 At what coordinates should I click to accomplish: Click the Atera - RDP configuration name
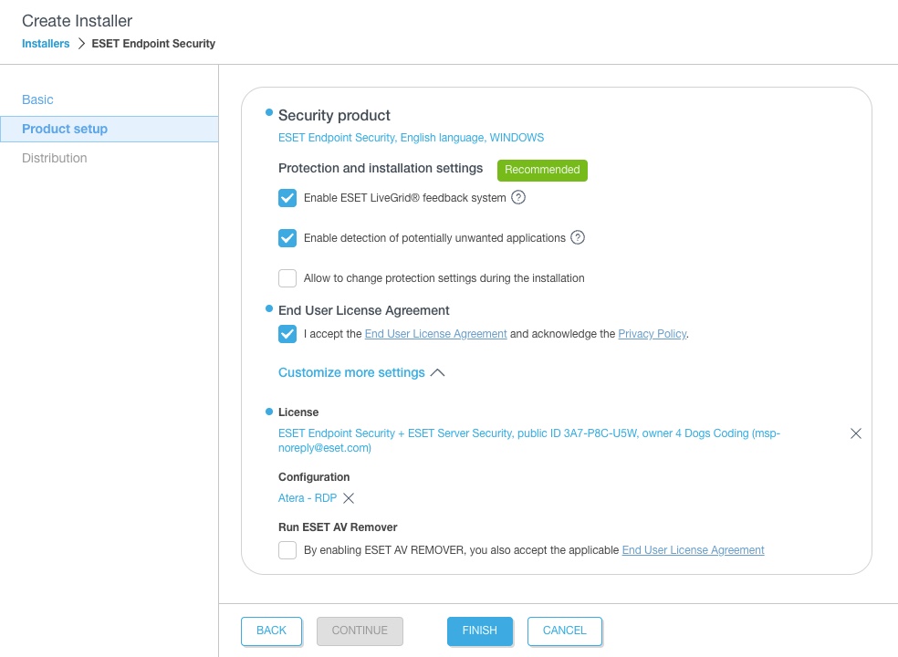308,498
